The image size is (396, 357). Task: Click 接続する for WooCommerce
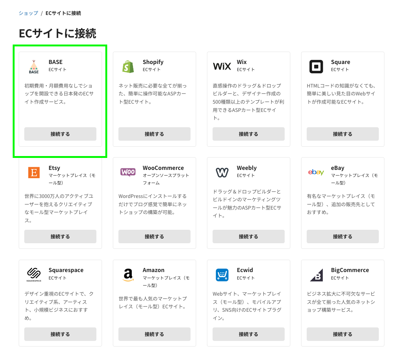154,236
